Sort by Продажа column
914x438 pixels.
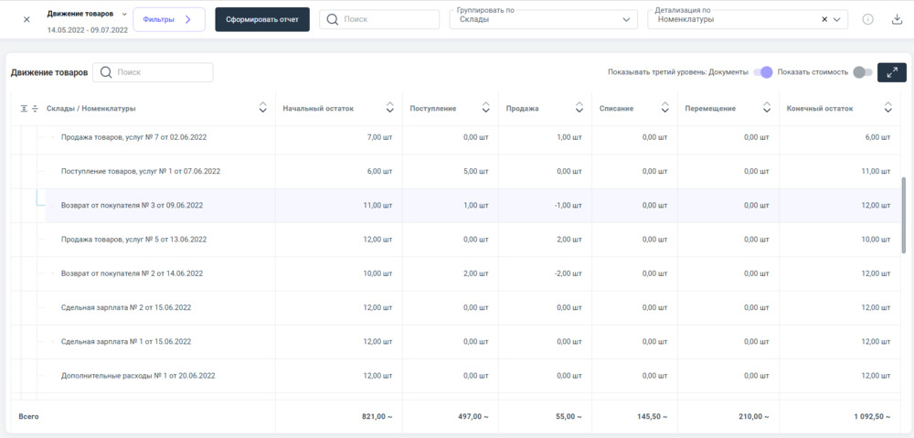[579, 108]
